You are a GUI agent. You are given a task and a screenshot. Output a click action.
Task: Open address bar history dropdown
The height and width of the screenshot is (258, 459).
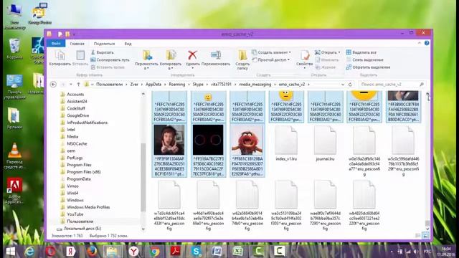pos(343,85)
